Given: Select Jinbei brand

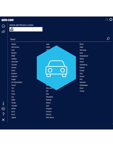Looking at the screenshot, I should coord(48,47).
